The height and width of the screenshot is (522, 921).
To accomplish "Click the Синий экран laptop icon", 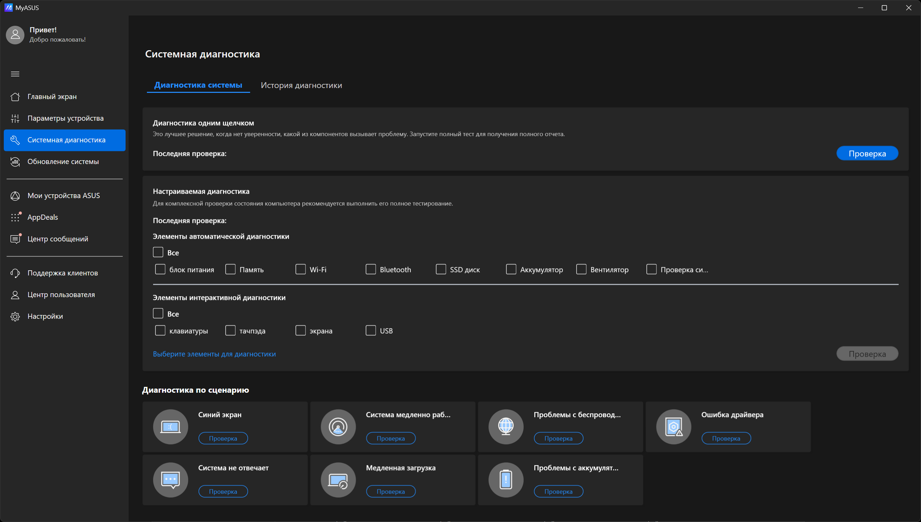I will click(x=170, y=427).
